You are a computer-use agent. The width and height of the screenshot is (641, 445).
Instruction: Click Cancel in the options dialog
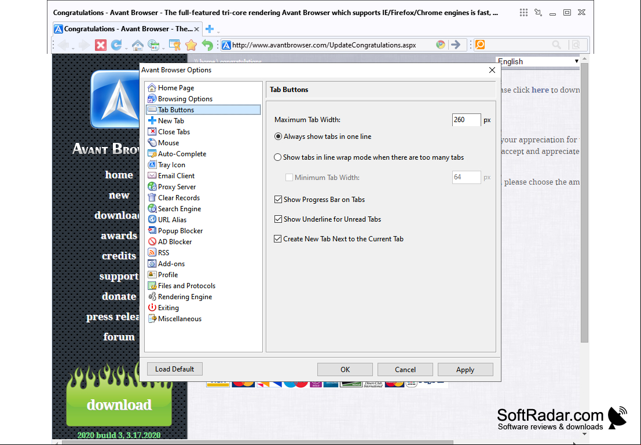tap(405, 369)
